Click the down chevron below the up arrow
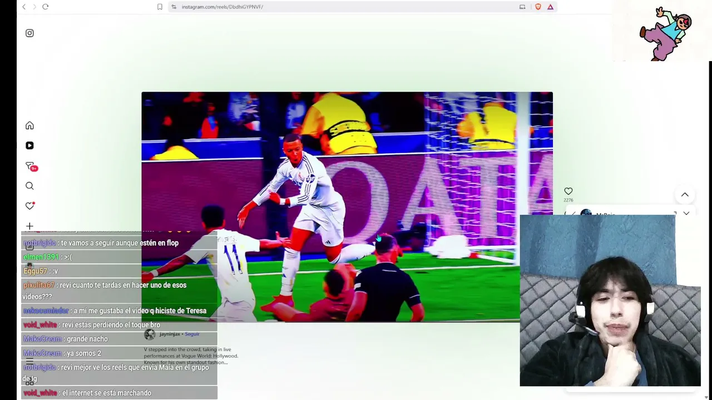The height and width of the screenshot is (400, 712). (686, 213)
